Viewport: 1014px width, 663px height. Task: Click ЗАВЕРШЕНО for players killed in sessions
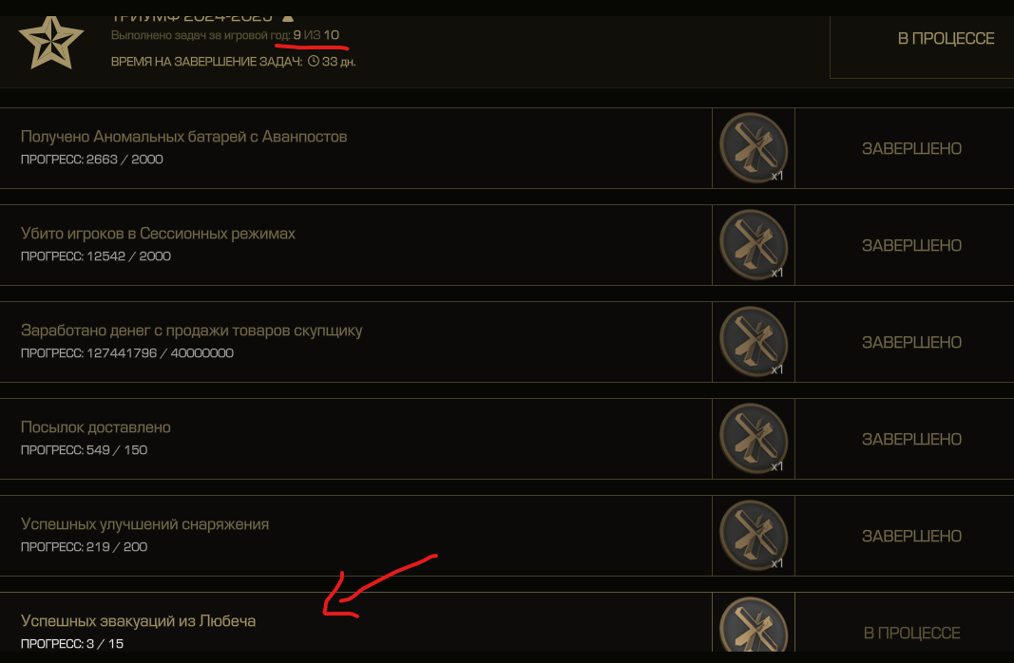click(x=911, y=246)
